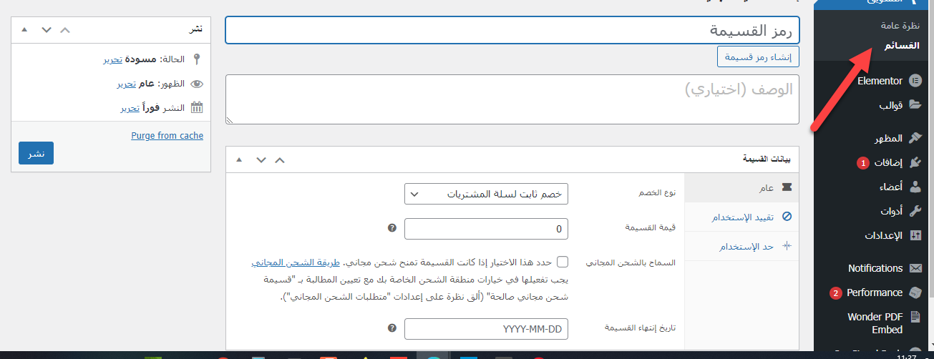Screen dimensions: 934x359
Task: Click the عام tab ticket icon
Action: pos(787,187)
